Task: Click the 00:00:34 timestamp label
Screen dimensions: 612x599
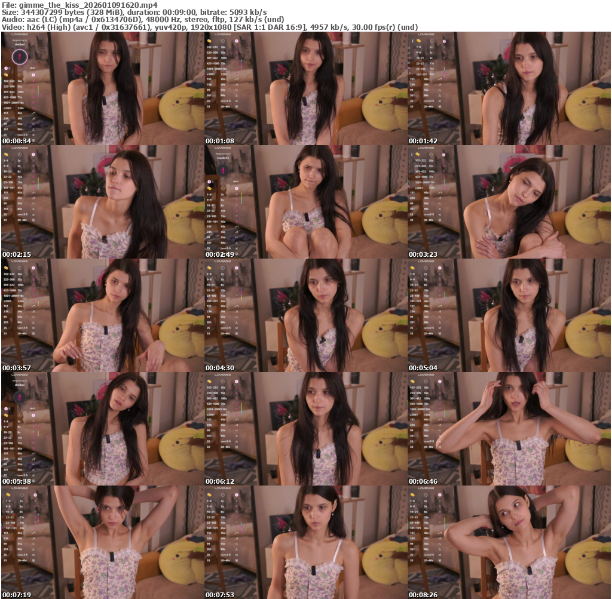Action: click(x=17, y=141)
